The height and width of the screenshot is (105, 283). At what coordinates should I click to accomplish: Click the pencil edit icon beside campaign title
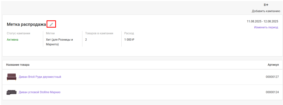coord(51,24)
